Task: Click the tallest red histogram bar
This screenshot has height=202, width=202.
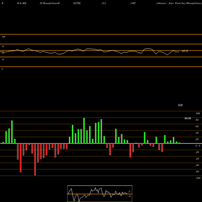Action: point(35,159)
